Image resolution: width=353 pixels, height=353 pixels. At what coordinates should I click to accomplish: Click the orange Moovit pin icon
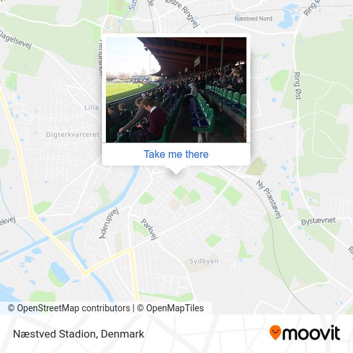pos(275,332)
